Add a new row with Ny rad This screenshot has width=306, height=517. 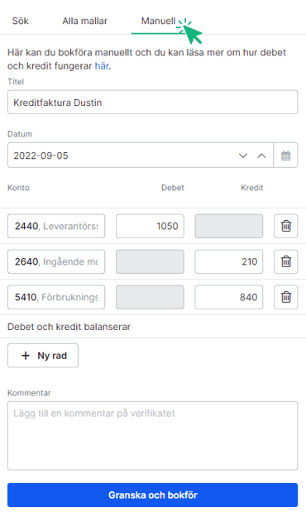[43, 356]
